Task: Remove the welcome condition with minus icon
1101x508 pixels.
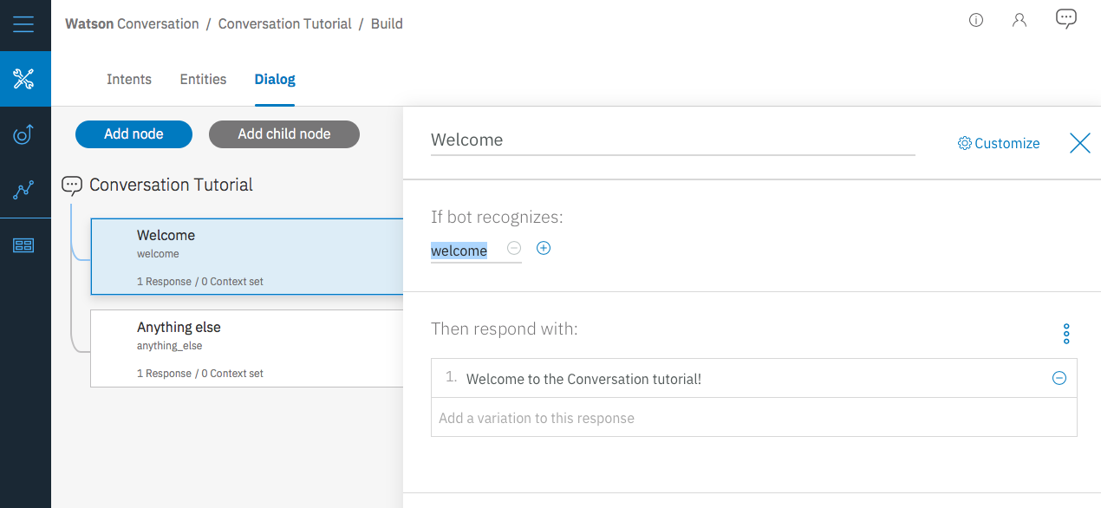Action: tap(514, 248)
